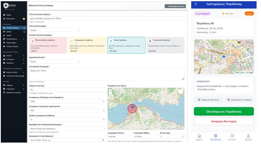The image size is (261, 149).
Task: Expand the Ρυθμίσεις sidebar submenu
Action: click(x=14, y=85)
